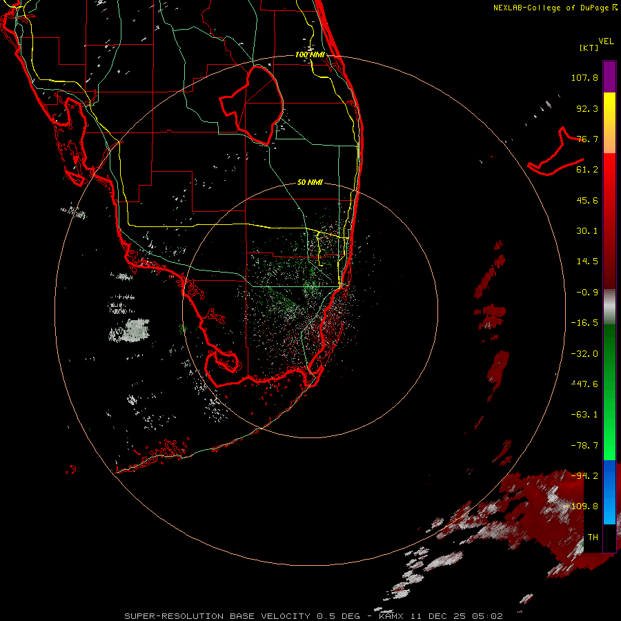
Task: Click the 100 NMI range ring label
Action: (x=310, y=55)
